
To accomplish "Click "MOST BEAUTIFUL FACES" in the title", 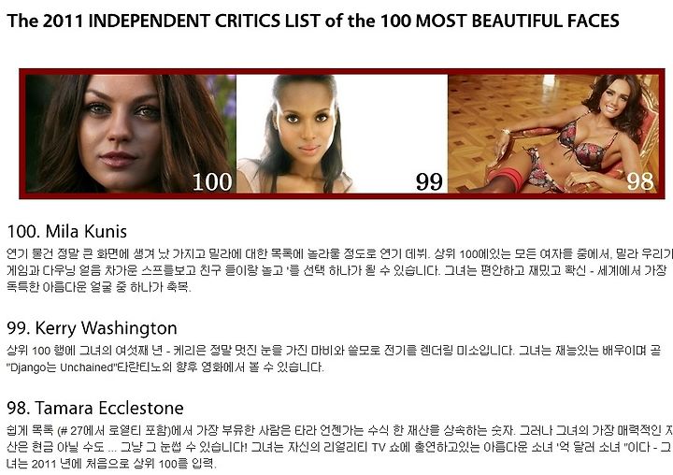I will 518,21.
